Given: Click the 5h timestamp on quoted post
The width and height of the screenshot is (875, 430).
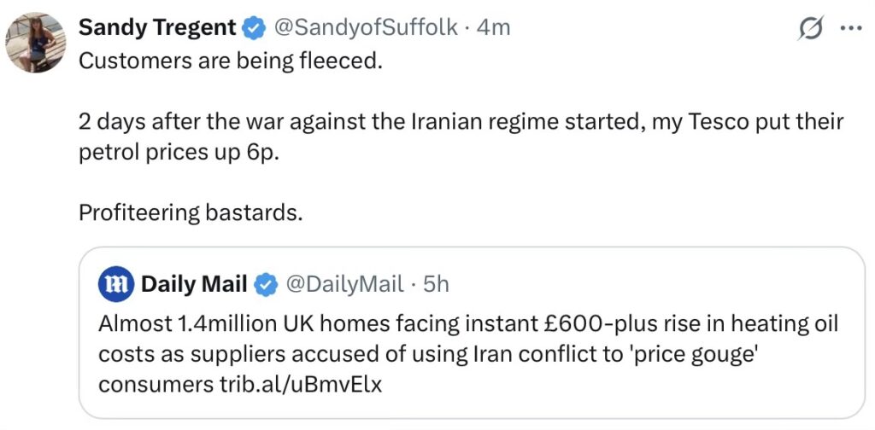Looking at the screenshot, I should 436,284.
